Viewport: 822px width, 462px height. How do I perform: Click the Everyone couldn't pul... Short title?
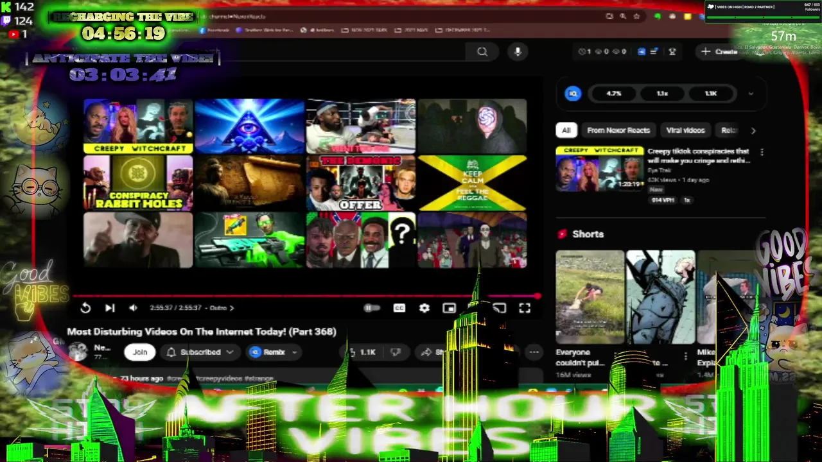(581, 357)
